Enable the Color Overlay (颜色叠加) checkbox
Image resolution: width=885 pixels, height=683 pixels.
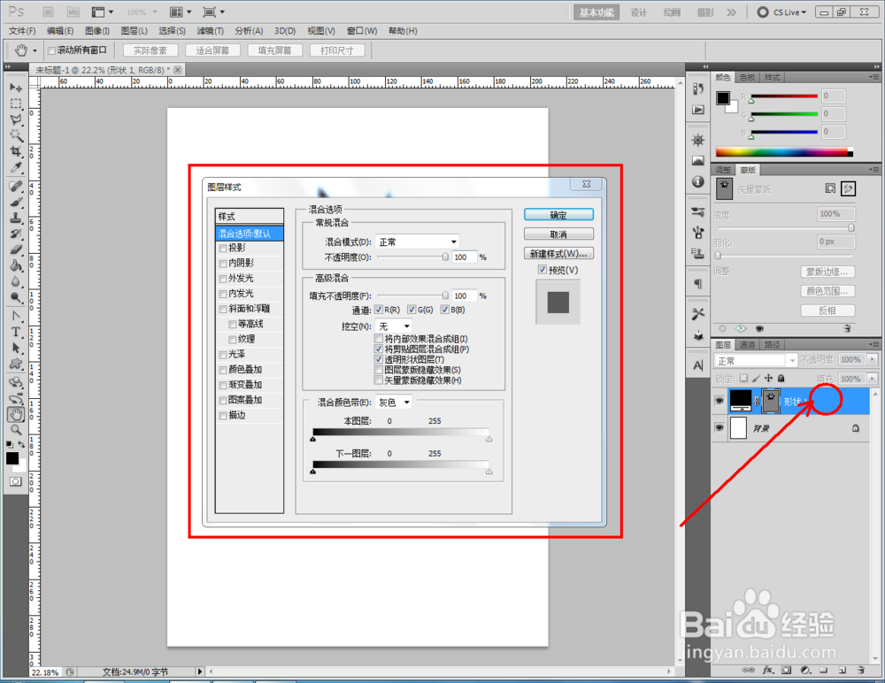coord(223,371)
